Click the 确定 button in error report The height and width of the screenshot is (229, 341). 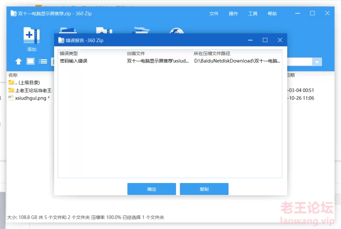(x=152, y=189)
